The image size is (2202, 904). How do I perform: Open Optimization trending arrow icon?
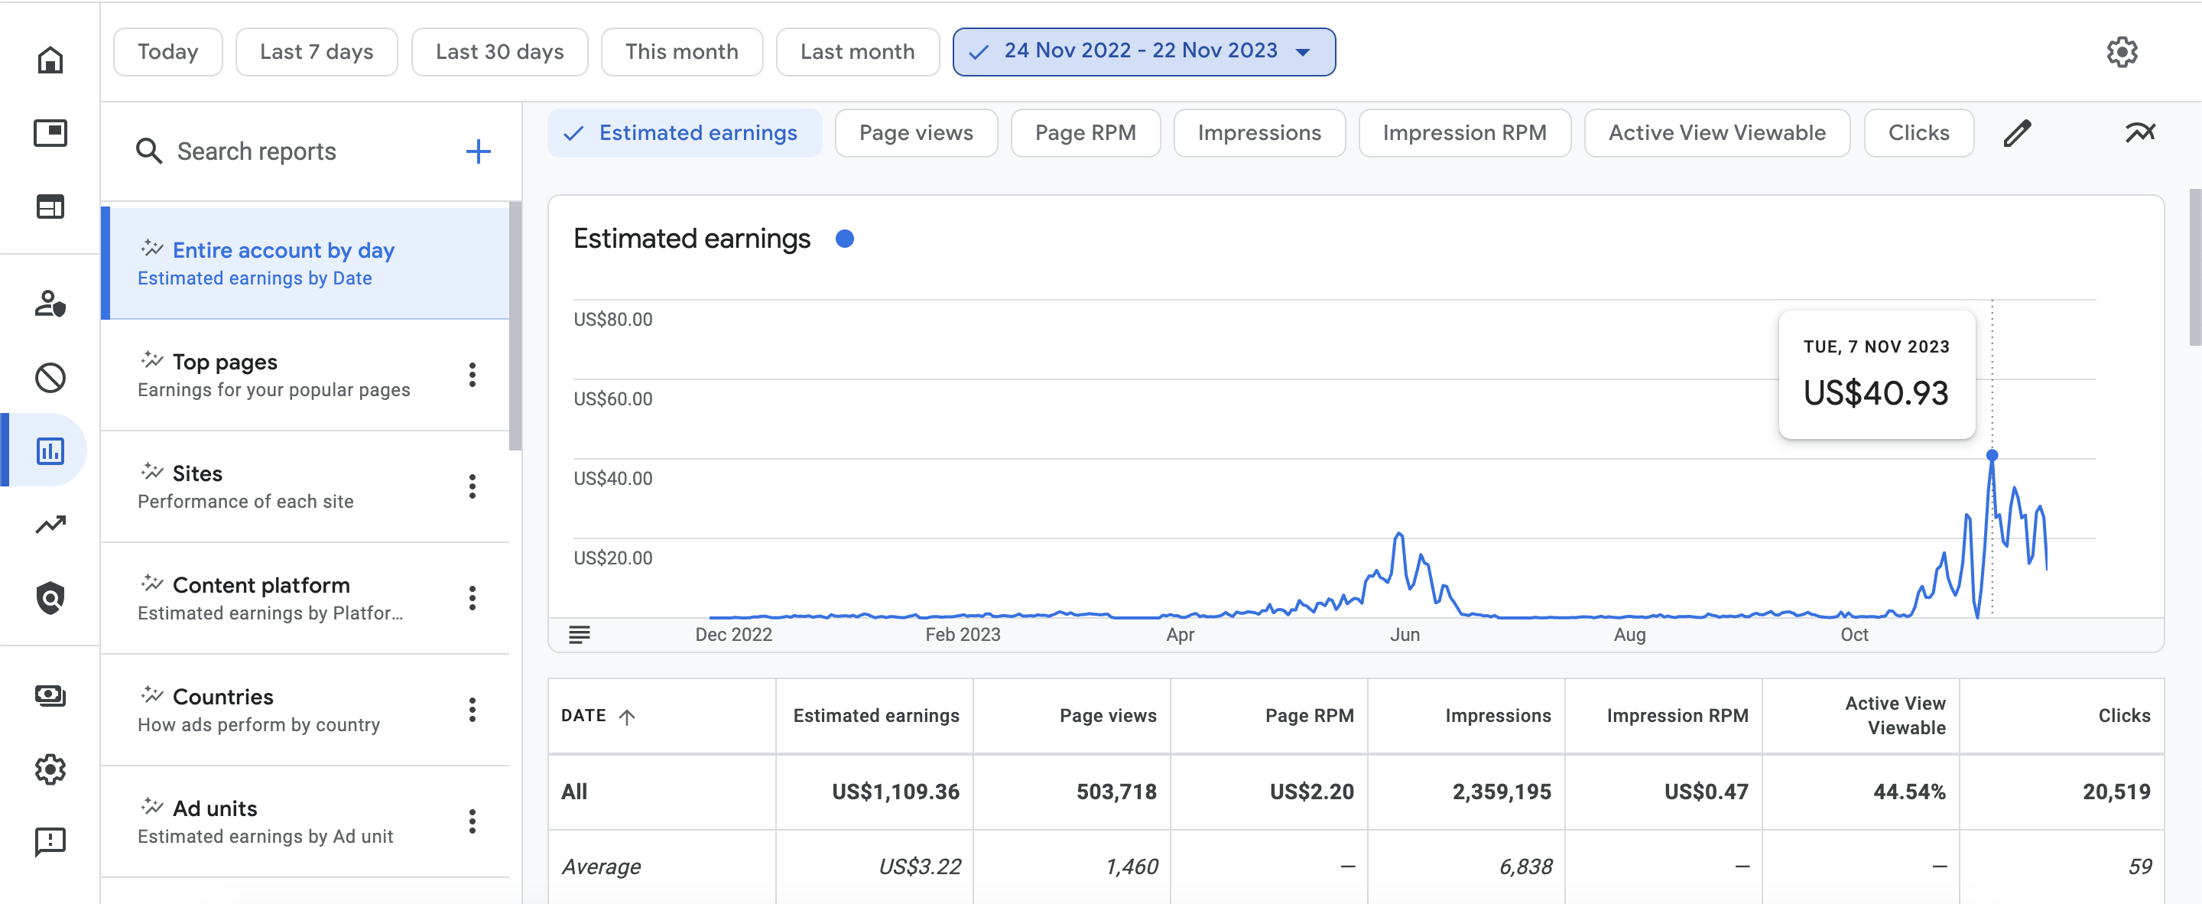pos(50,524)
